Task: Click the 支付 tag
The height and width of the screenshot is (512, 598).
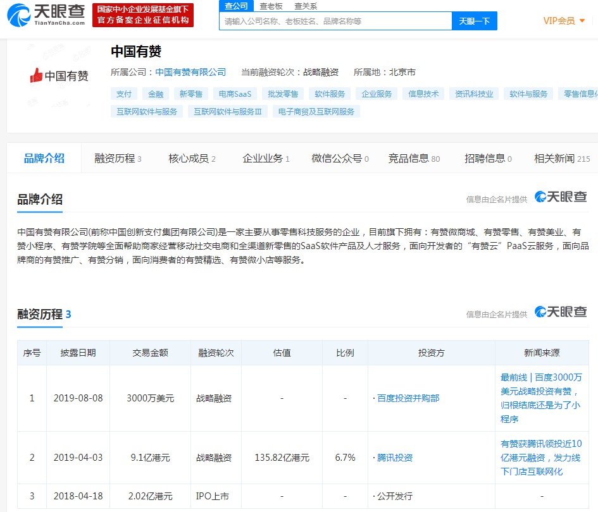Action: (x=124, y=94)
